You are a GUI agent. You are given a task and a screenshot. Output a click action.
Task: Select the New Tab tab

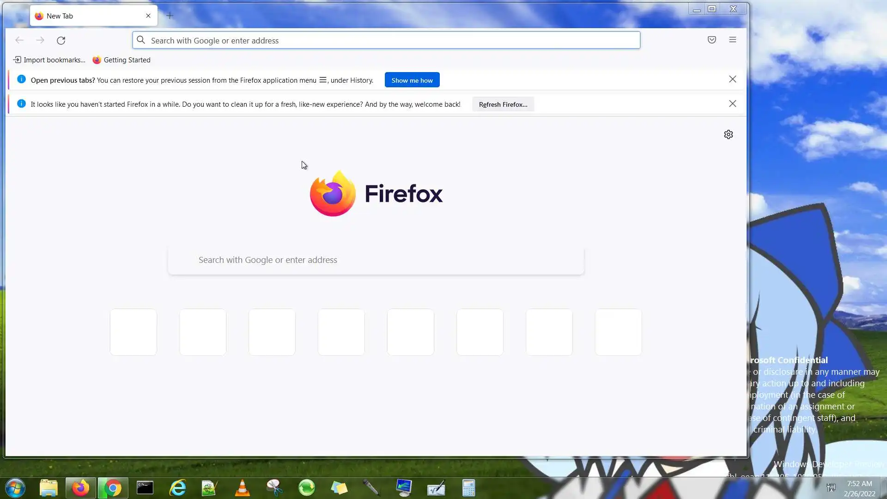88,16
